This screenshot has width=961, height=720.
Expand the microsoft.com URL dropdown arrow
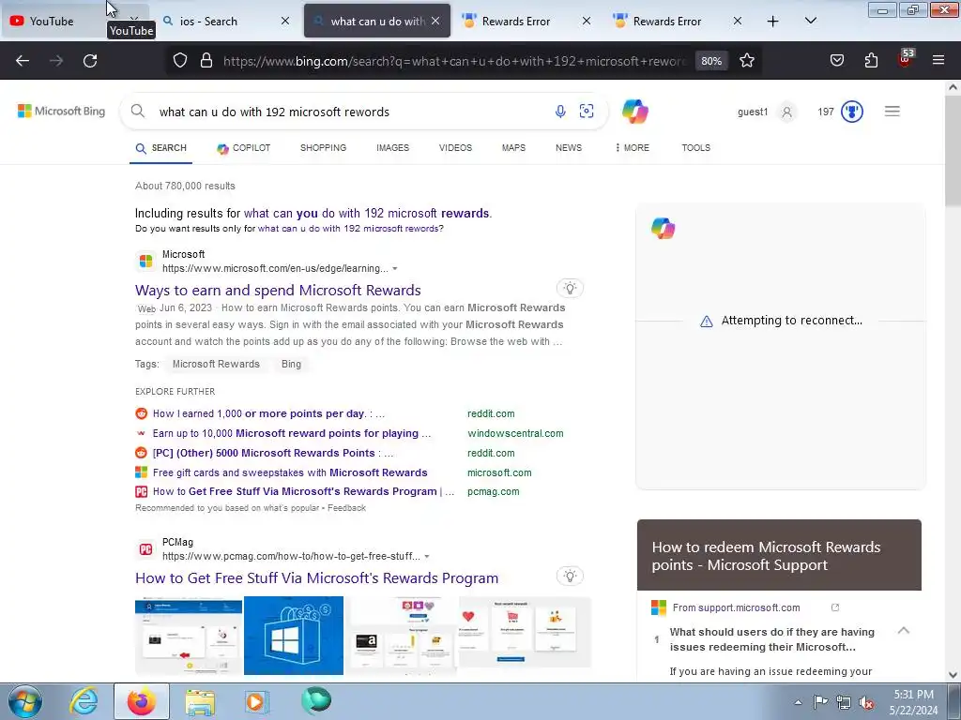395,269
